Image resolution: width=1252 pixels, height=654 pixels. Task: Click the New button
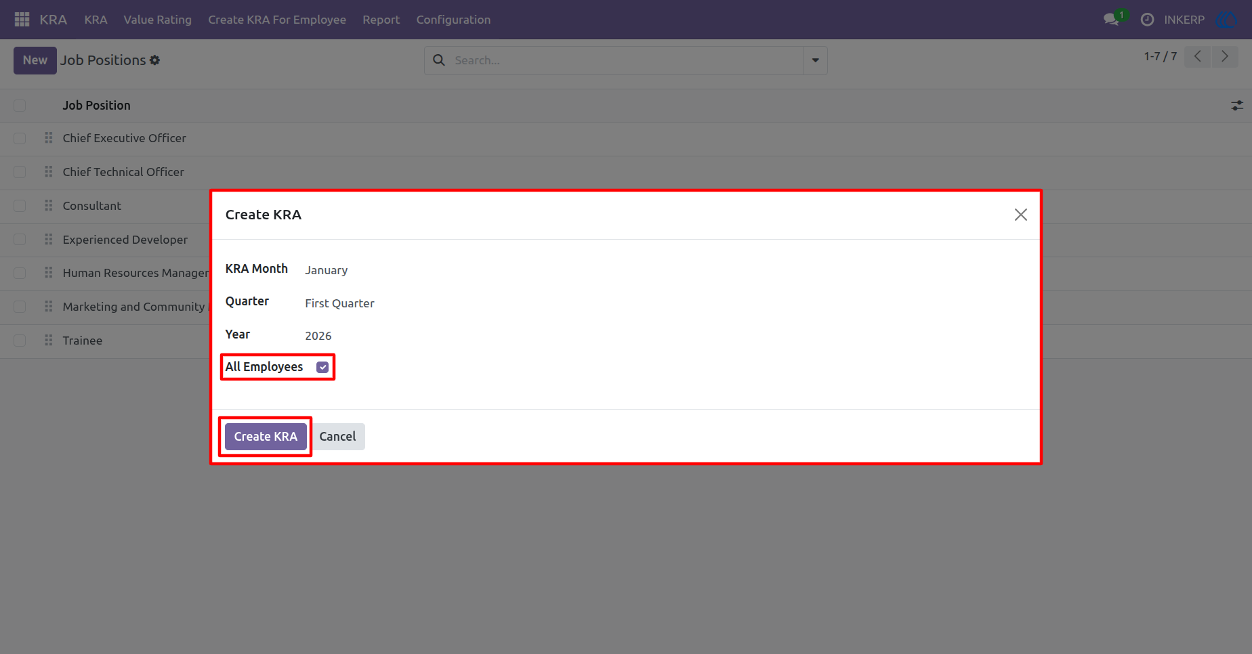[35, 60]
